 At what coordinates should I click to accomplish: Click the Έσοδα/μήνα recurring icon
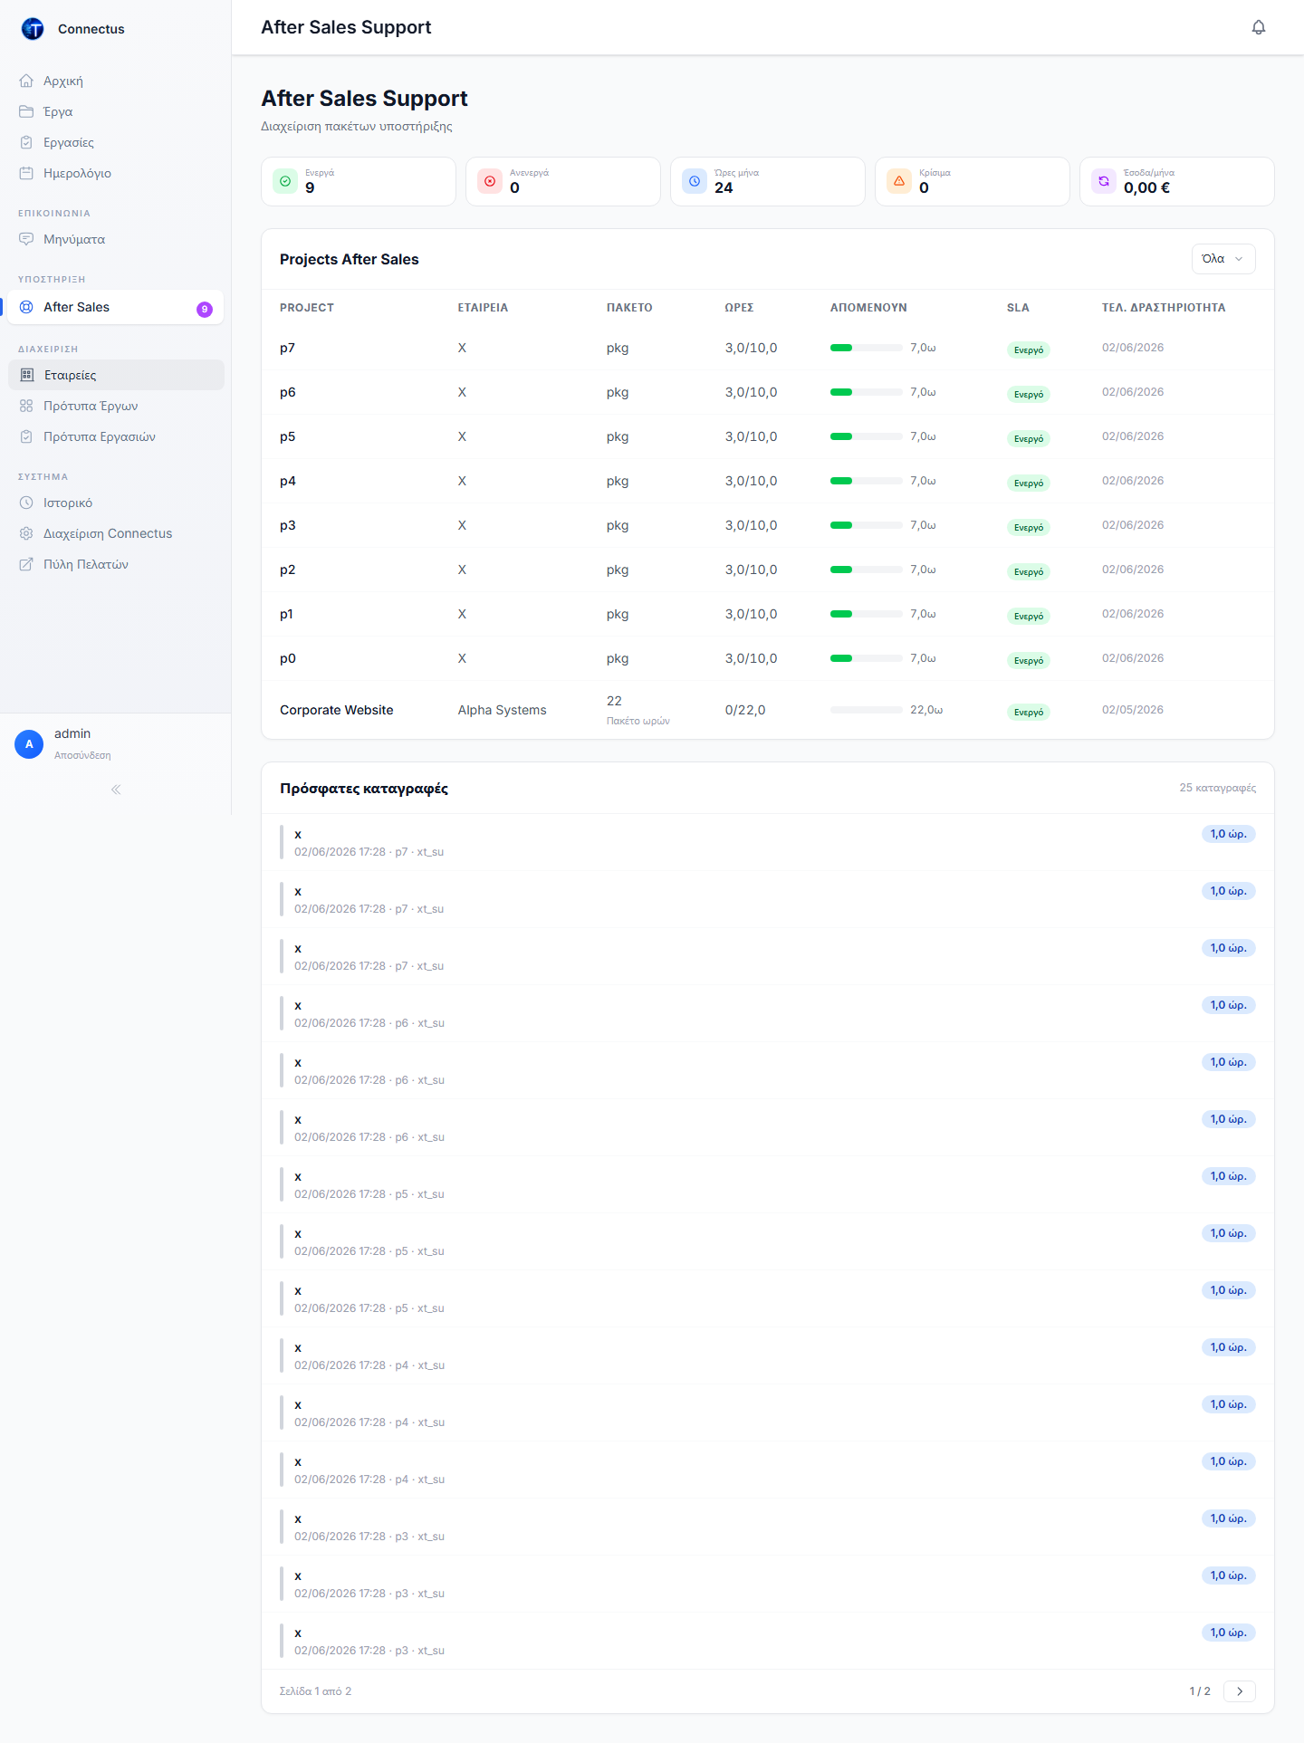point(1104,181)
